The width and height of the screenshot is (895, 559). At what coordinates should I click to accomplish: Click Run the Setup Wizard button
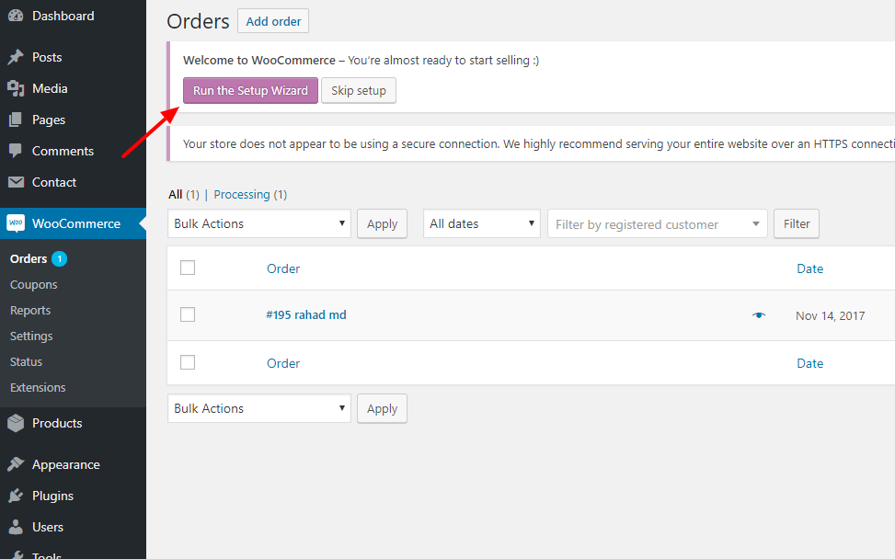250,90
